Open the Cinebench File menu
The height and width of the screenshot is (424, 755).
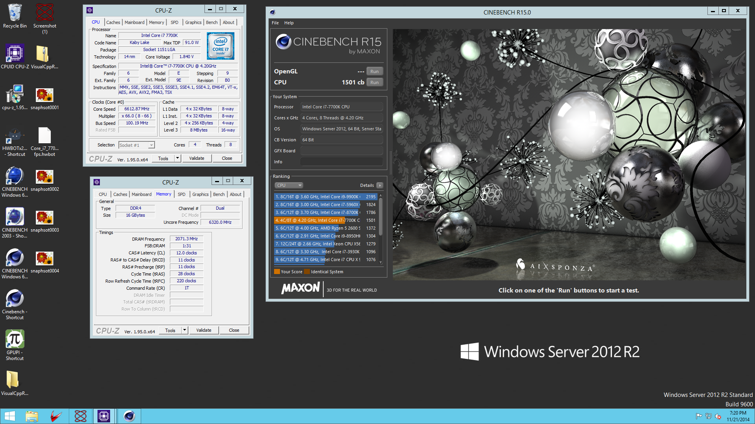click(x=275, y=23)
